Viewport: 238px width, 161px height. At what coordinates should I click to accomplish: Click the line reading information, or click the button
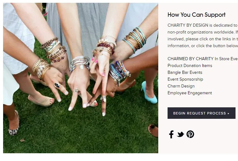[x=203, y=46]
